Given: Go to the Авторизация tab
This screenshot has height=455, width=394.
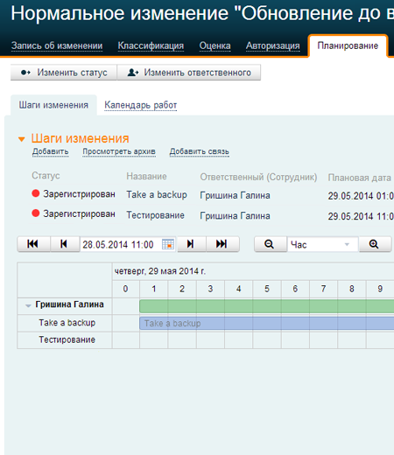Looking at the screenshot, I should [273, 45].
